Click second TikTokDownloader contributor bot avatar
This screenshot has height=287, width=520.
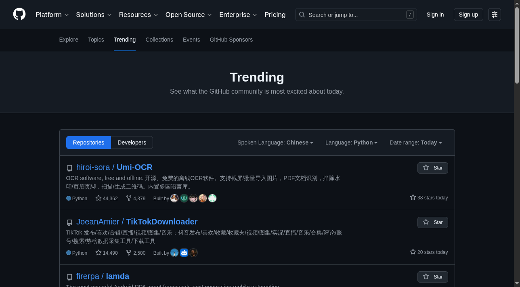[x=184, y=253]
